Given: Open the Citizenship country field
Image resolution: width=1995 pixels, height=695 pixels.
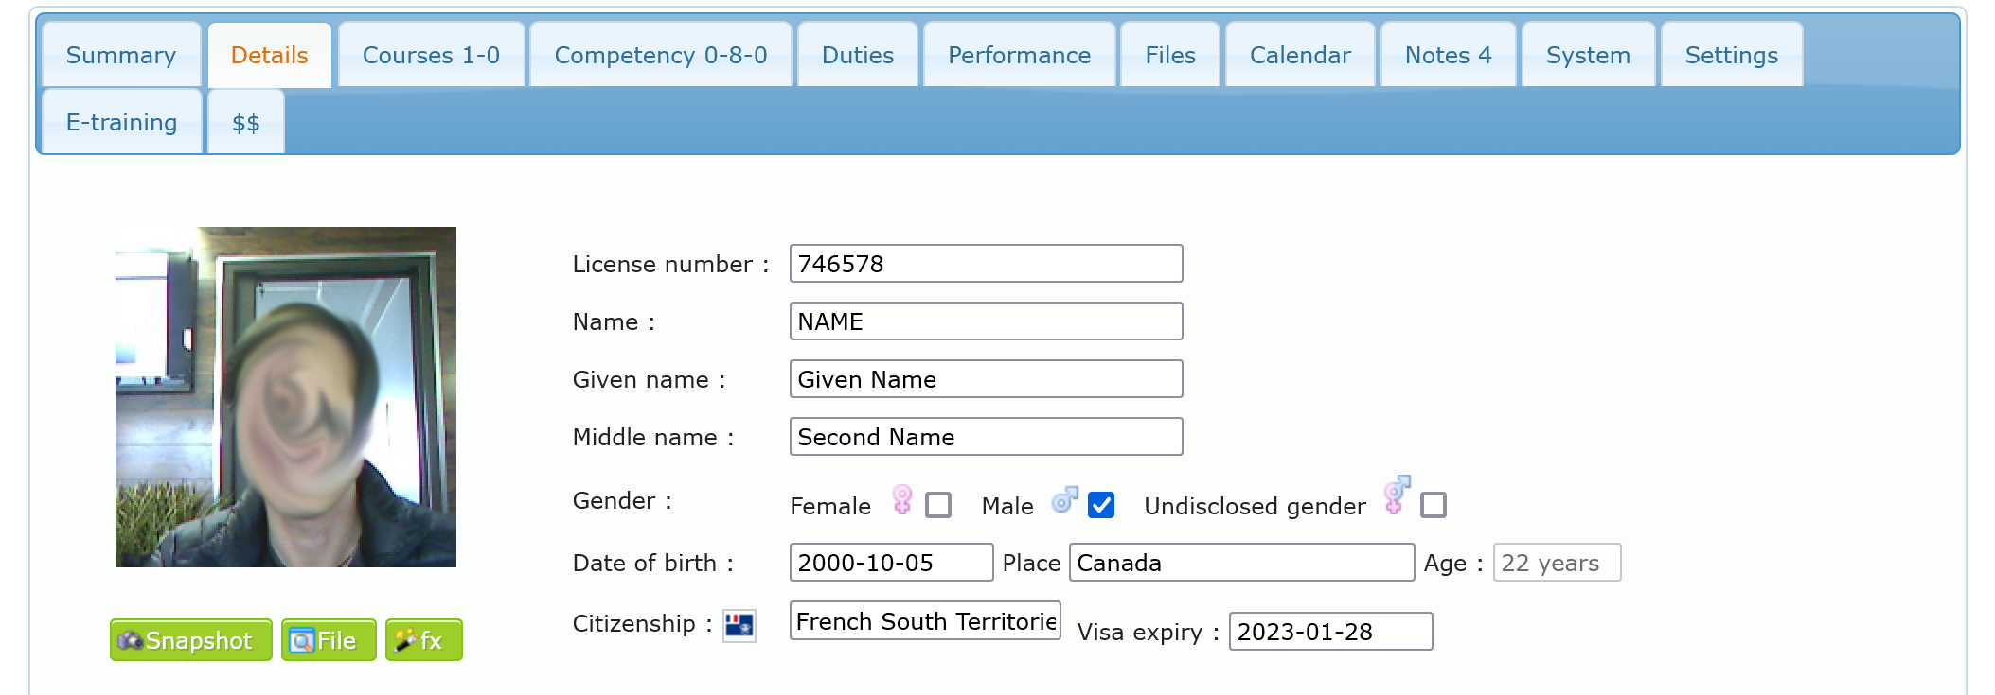Looking at the screenshot, I should (924, 621).
